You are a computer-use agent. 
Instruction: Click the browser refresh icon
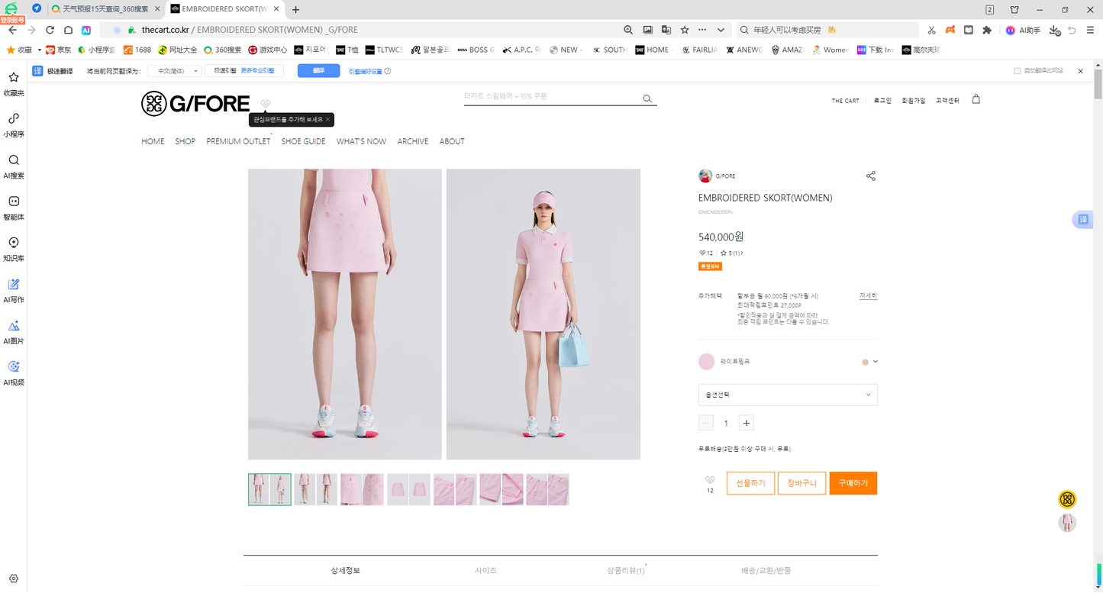(x=50, y=30)
